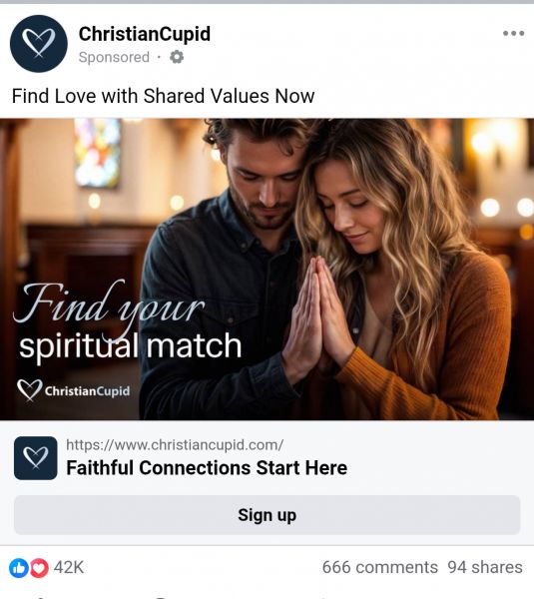Open the ChristianCupid page name link

tap(145, 34)
